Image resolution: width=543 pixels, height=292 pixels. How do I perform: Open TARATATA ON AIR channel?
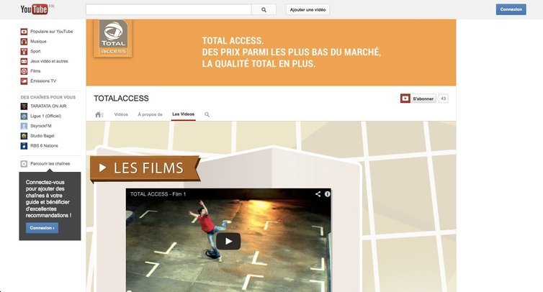point(49,106)
